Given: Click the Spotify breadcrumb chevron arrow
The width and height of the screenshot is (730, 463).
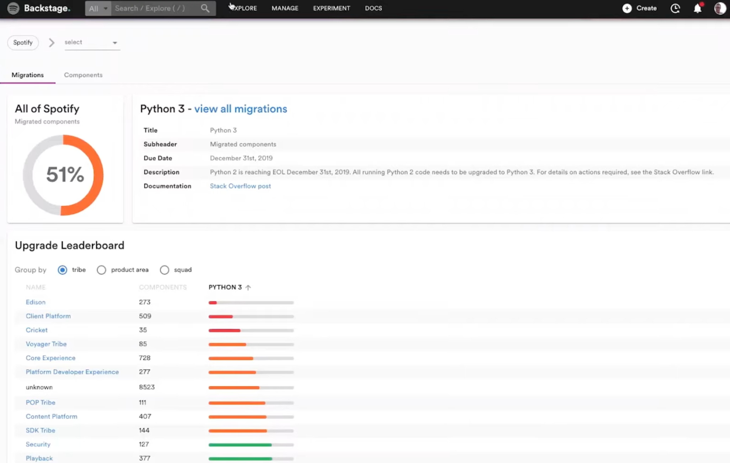Looking at the screenshot, I should [x=52, y=42].
